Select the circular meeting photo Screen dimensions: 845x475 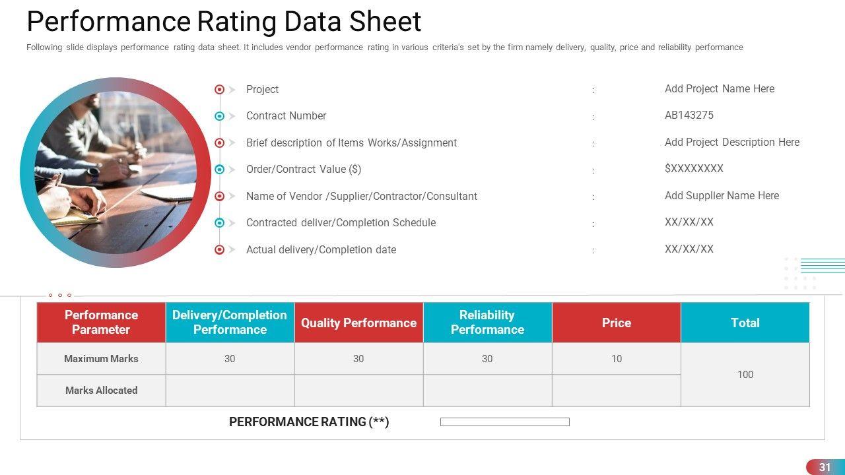point(116,172)
